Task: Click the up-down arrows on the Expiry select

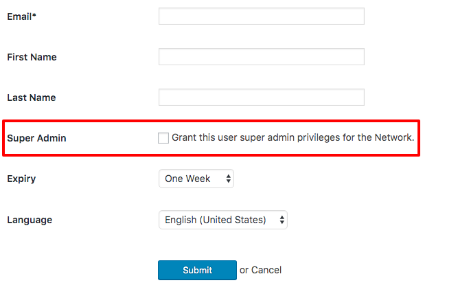Action: click(x=229, y=179)
